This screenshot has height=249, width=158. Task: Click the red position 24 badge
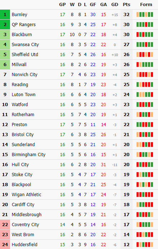(5, 245)
